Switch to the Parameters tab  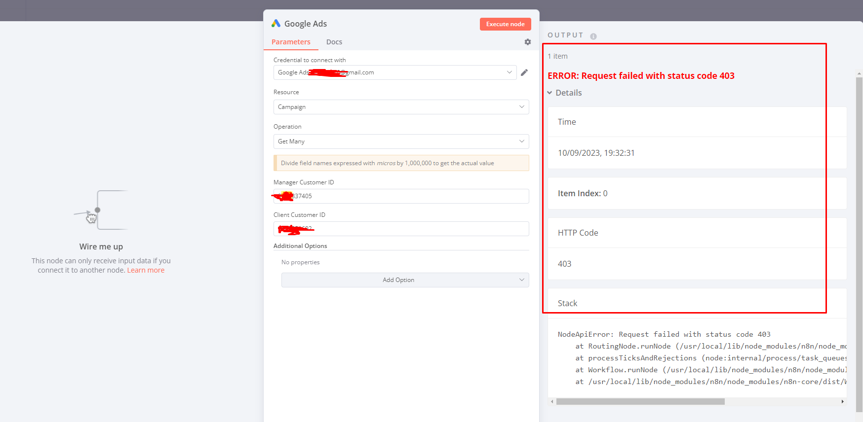291,42
